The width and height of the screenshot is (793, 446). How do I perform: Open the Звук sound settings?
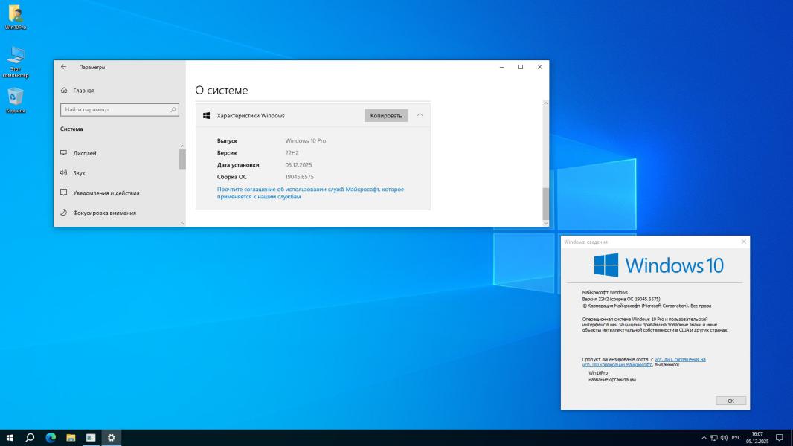[79, 173]
